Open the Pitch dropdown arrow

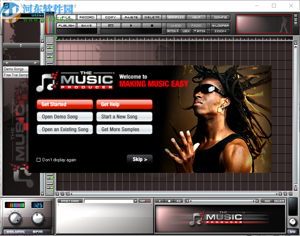[199, 31]
